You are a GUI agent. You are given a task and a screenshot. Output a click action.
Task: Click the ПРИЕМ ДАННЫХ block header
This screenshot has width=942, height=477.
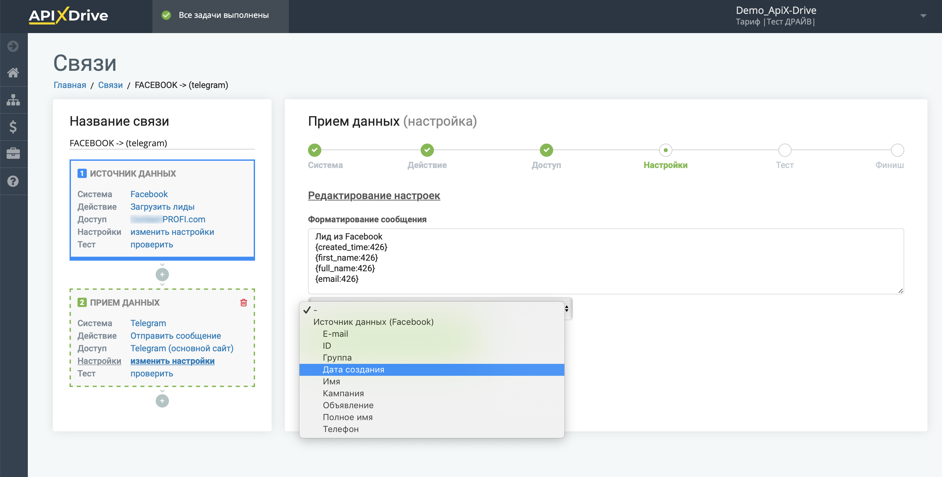click(125, 302)
